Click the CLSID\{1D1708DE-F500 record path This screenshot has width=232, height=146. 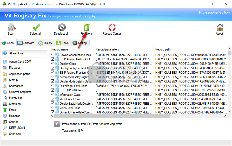pyautogui.click(x=191, y=86)
